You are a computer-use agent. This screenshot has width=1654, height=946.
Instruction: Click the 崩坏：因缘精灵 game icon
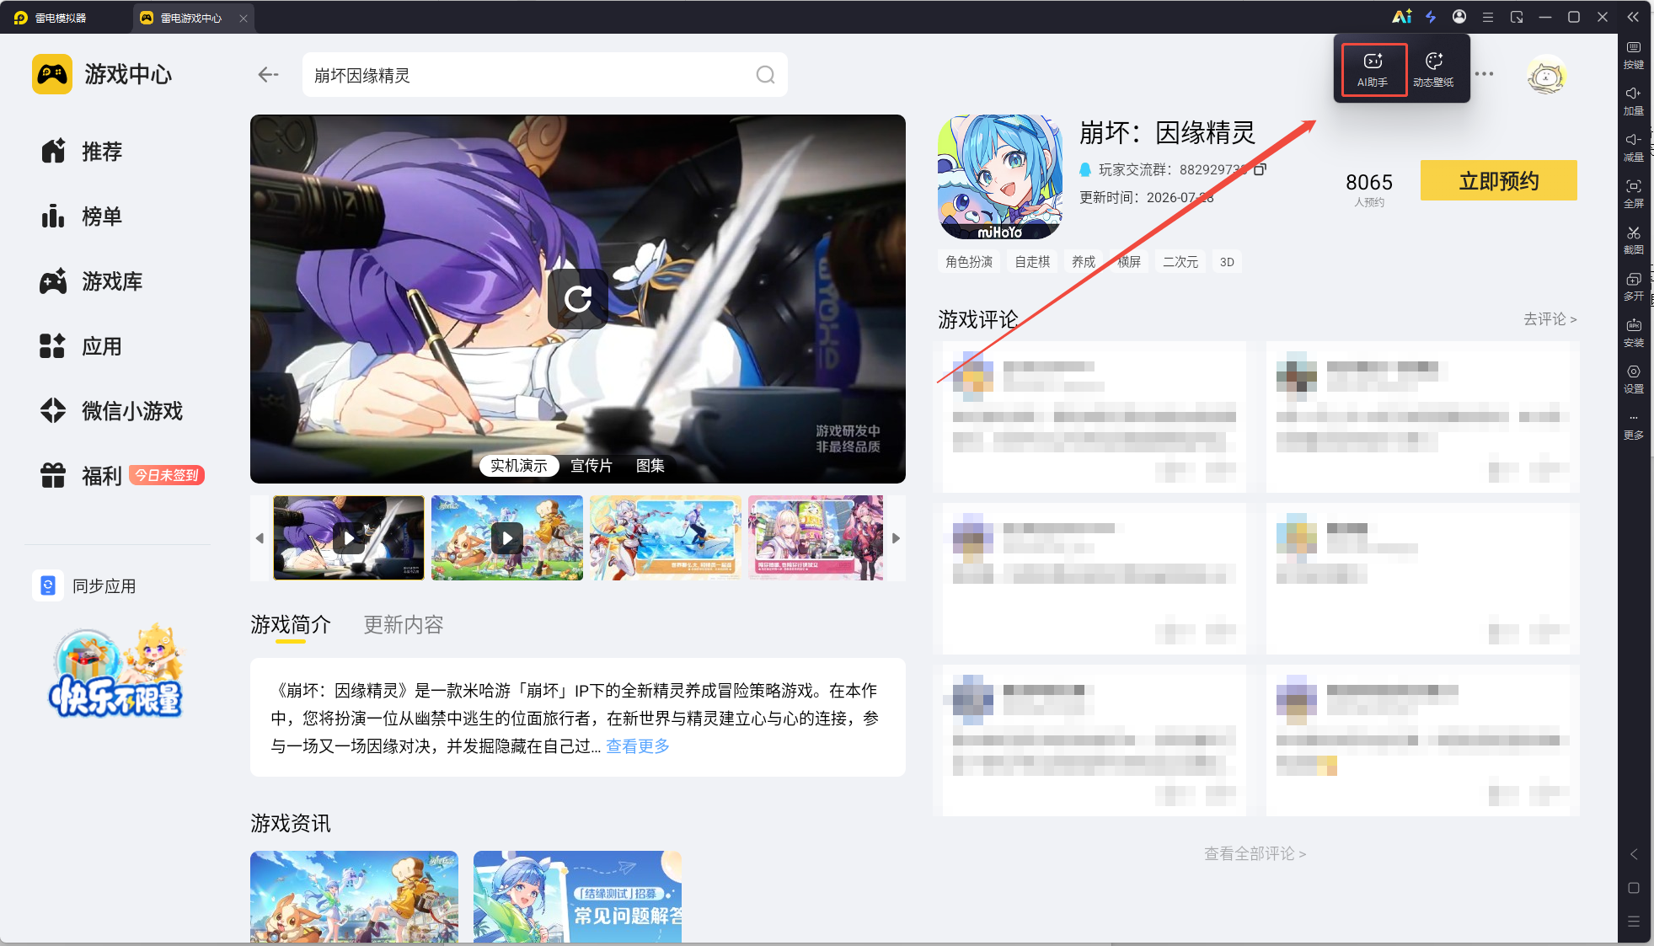1000,177
